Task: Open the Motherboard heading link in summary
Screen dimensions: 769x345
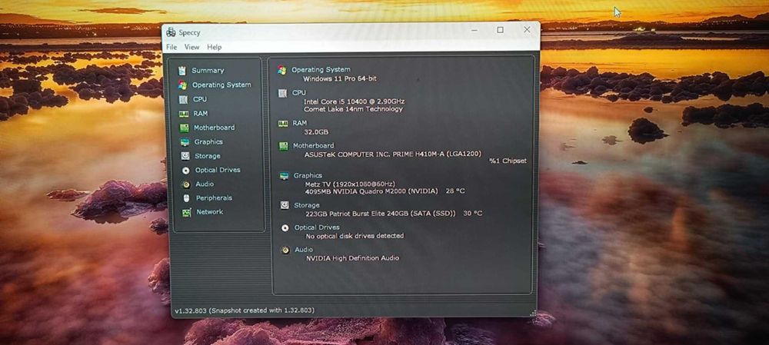Action: (x=314, y=145)
